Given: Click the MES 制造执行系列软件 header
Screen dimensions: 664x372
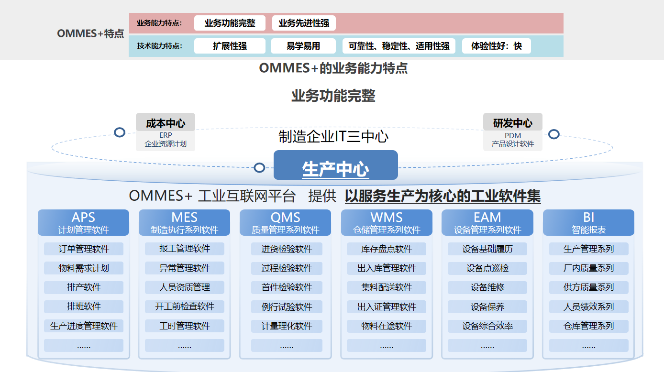Looking at the screenshot, I should click(185, 223).
